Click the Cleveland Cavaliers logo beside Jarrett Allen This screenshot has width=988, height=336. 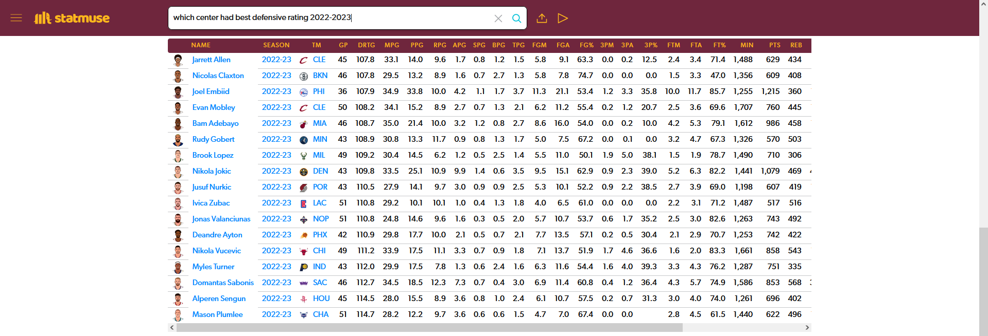point(304,60)
